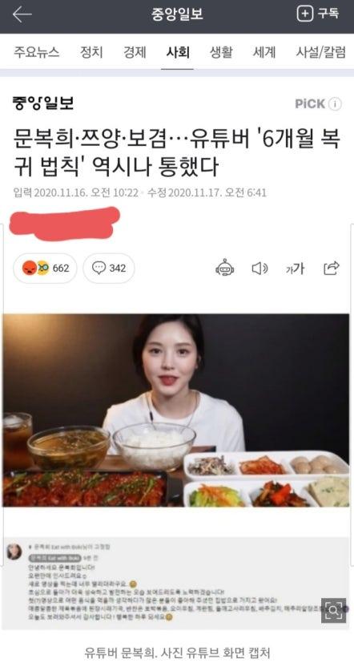Switch to the 생활 tab
The image size is (354, 667).
coord(221,52)
